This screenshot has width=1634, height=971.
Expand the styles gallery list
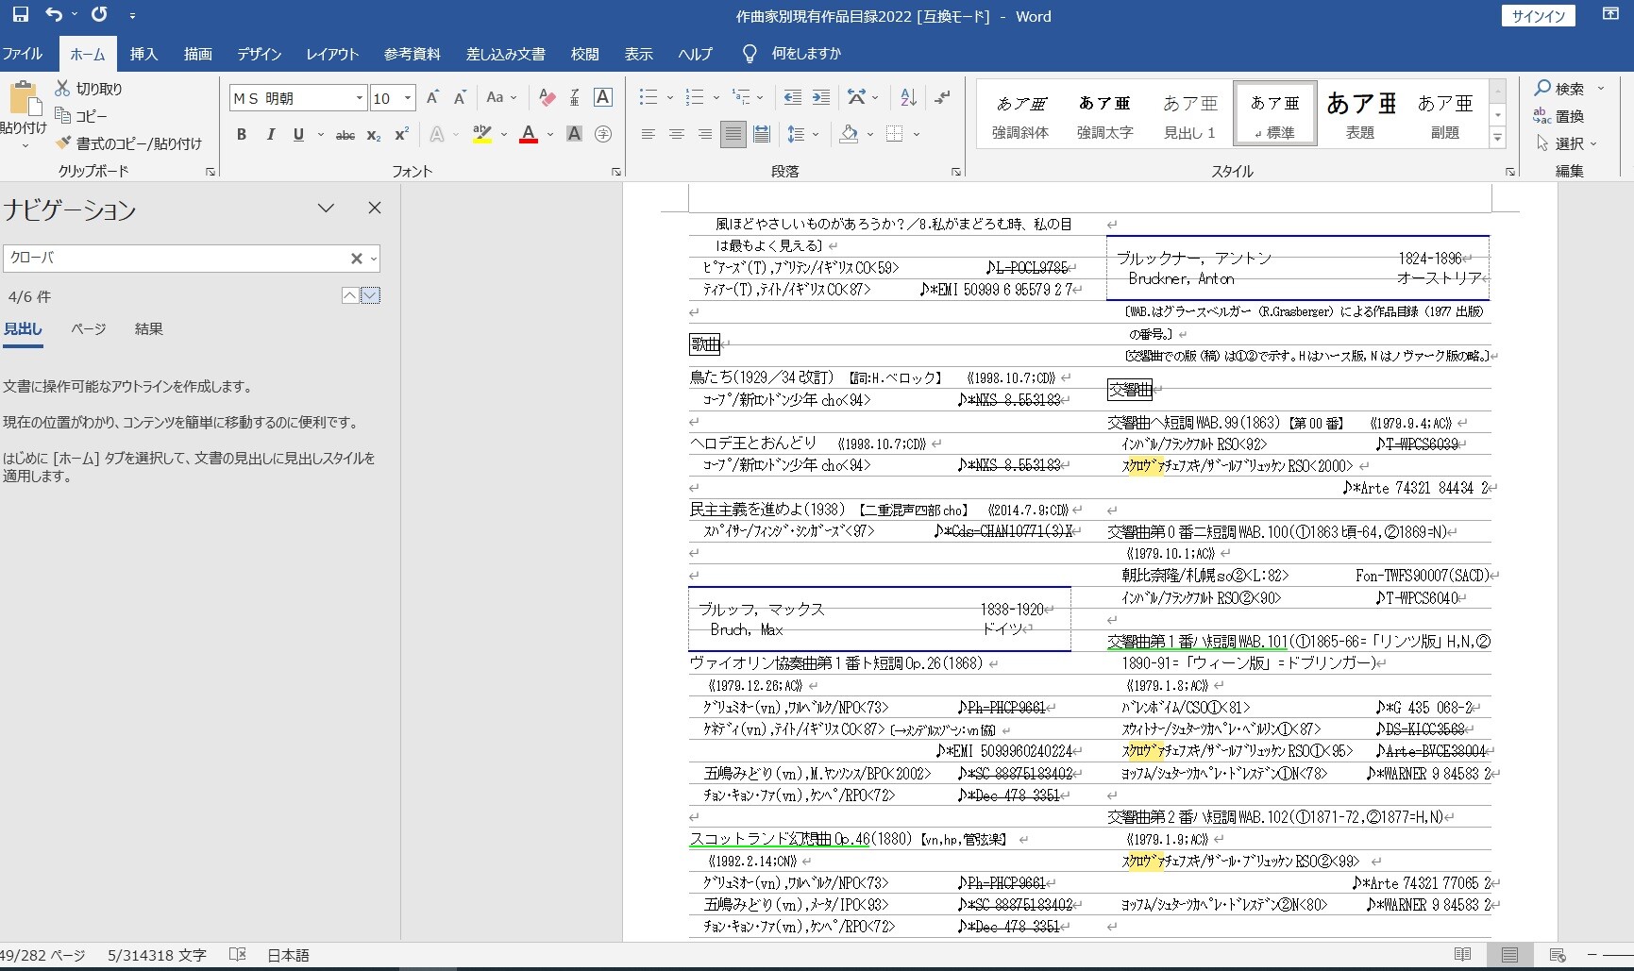(x=1497, y=138)
